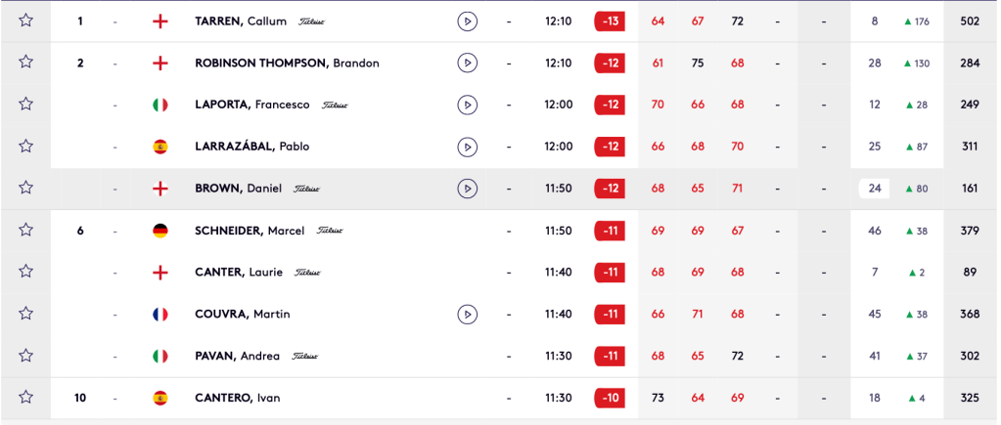1001x425 pixels.
Task: Click the Spain flag beside Cantero
Action: coord(160,398)
